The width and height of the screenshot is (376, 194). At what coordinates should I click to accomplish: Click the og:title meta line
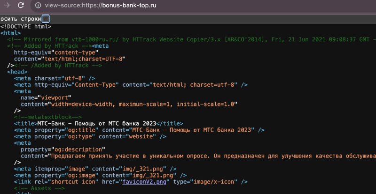point(139,130)
